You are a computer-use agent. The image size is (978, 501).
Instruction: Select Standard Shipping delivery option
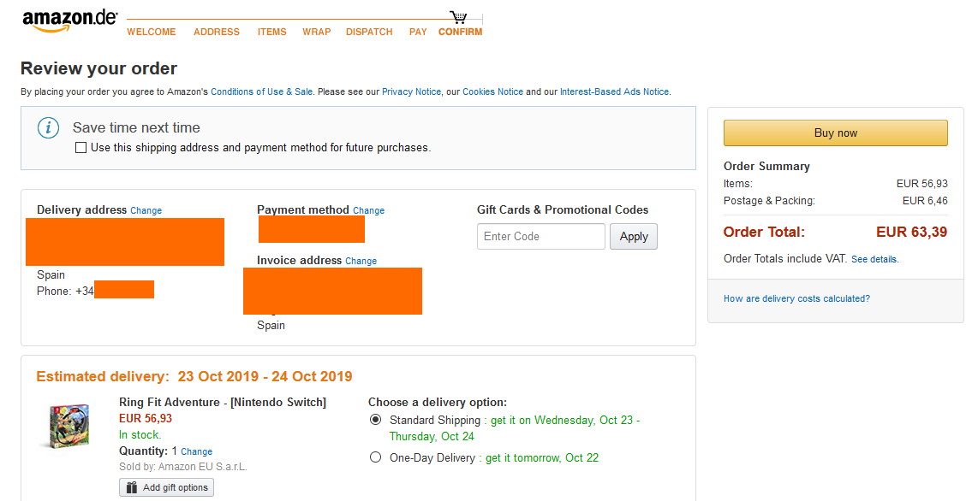375,420
